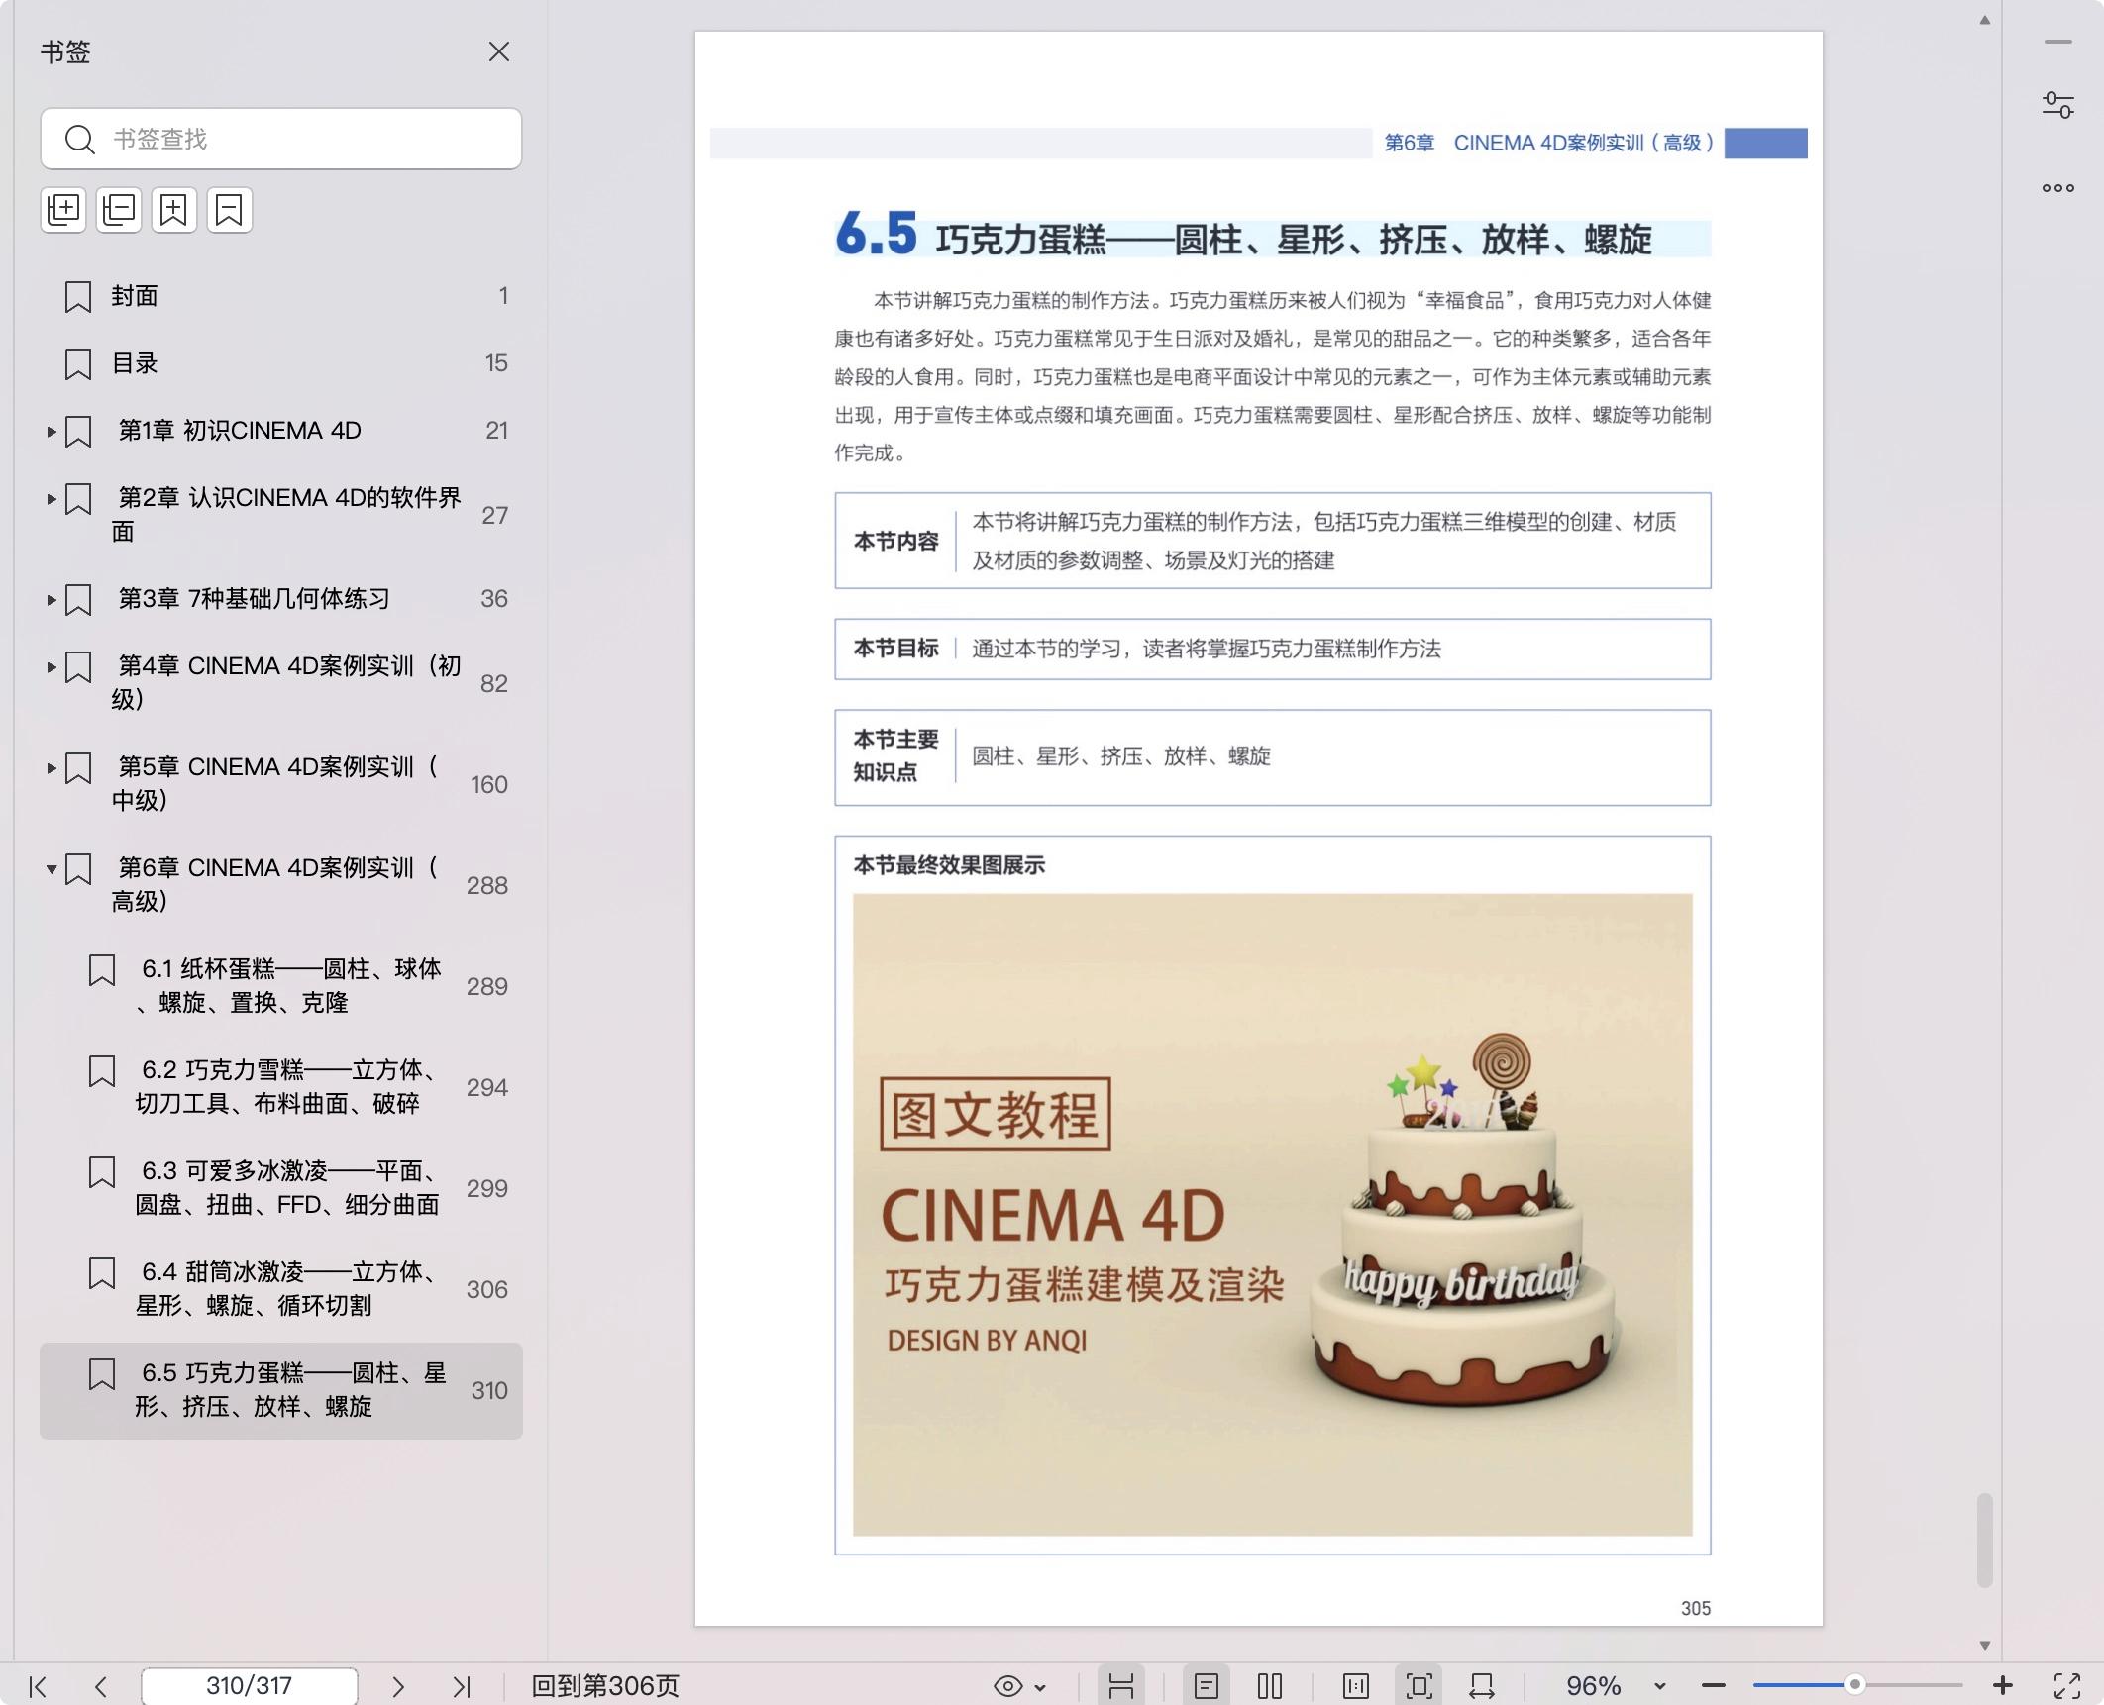The image size is (2104, 1705).
Task: Click the 6.5 巧克力蛋糕 section heading
Action: (x=1244, y=236)
